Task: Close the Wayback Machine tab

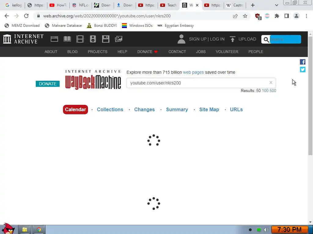Action: point(197,5)
